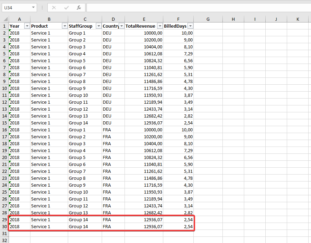Open the Year column filter dropdown
This screenshot has width=311, height=243.
(27, 26)
